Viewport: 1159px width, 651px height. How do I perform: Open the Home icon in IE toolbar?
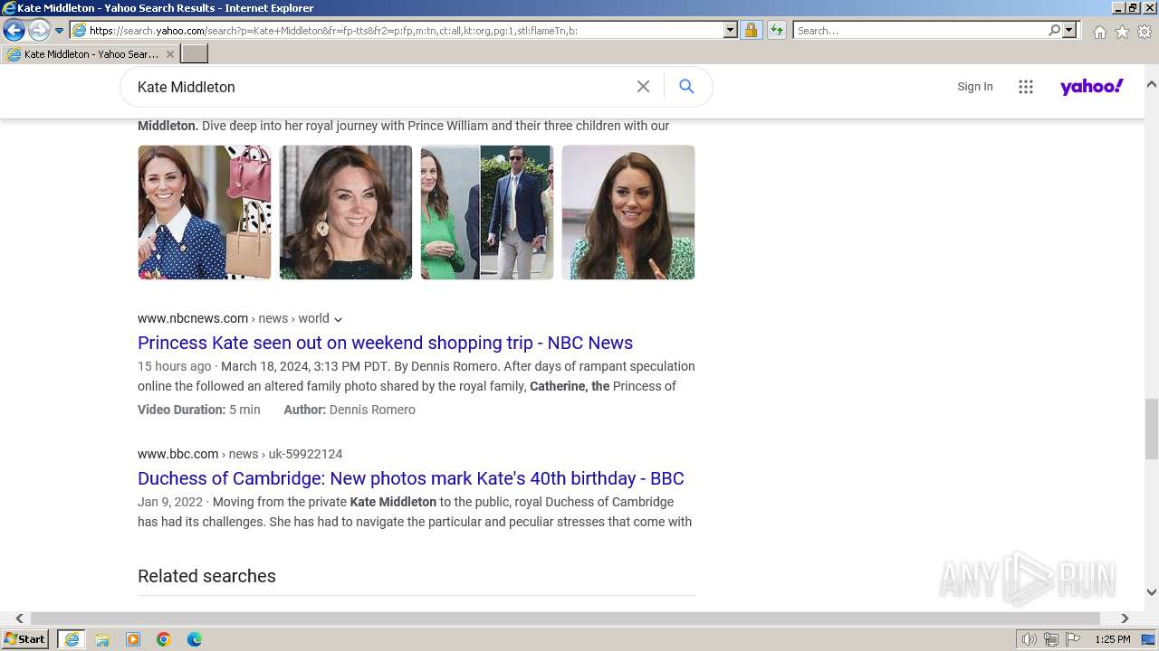[1099, 32]
